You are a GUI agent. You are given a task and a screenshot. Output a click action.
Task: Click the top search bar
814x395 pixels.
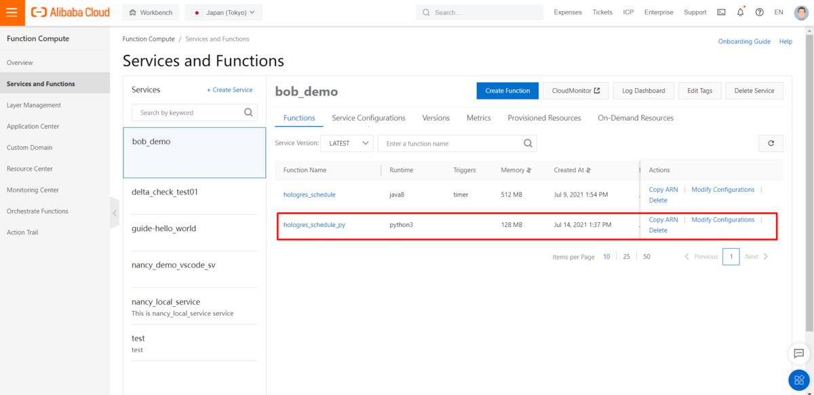tap(480, 12)
